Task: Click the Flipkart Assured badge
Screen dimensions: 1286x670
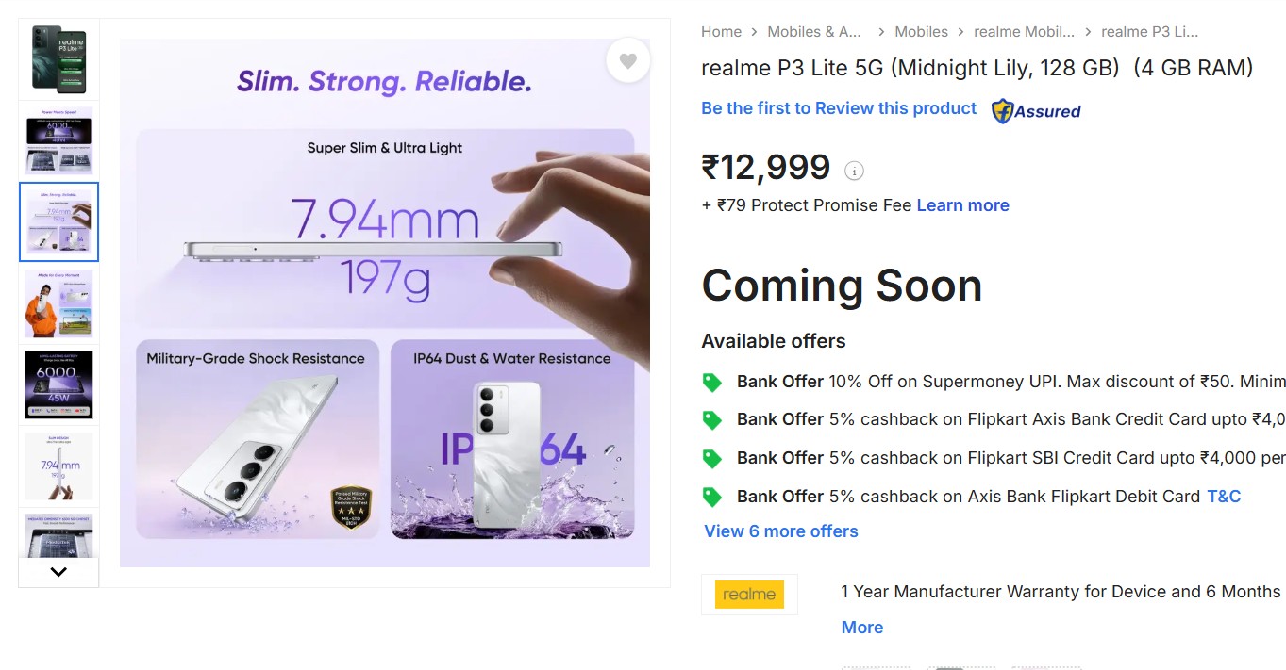Action: (1036, 111)
